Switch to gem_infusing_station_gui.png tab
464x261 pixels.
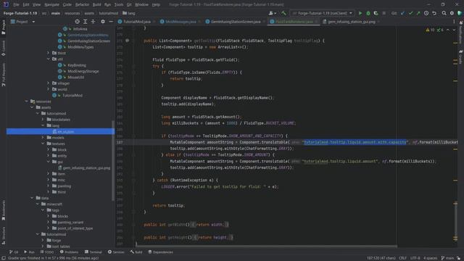(349, 22)
